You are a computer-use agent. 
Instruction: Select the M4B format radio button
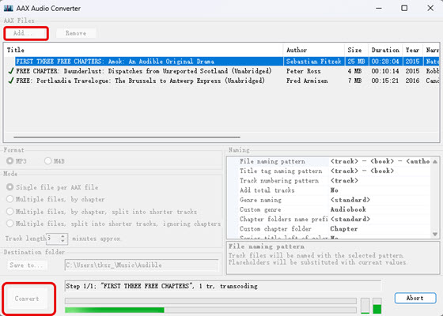48,161
